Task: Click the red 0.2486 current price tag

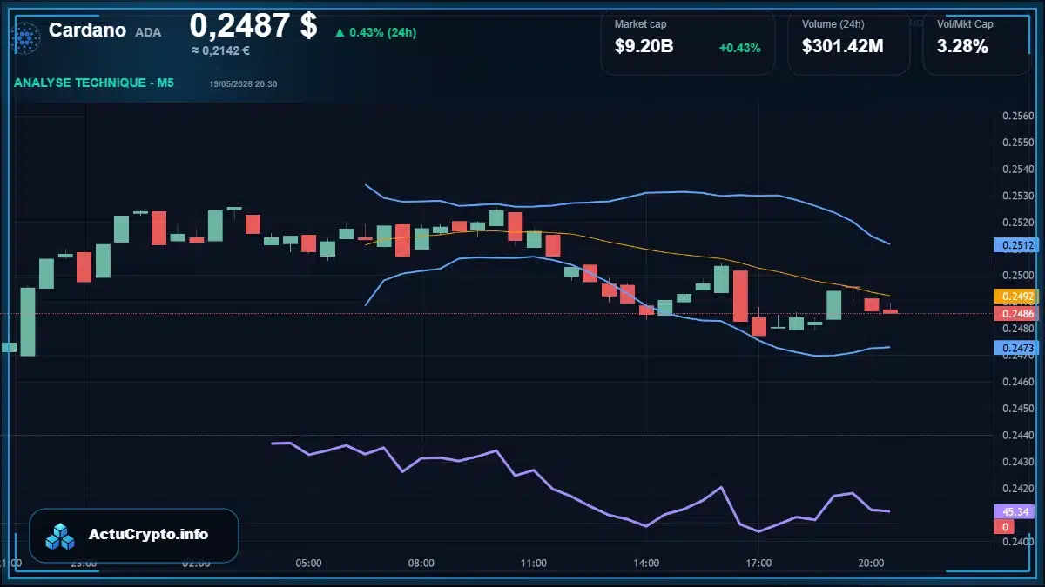Action: pyautogui.click(x=1017, y=313)
